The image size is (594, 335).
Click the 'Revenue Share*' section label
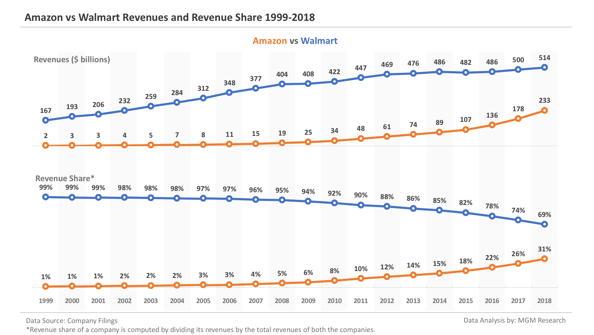tap(65, 179)
